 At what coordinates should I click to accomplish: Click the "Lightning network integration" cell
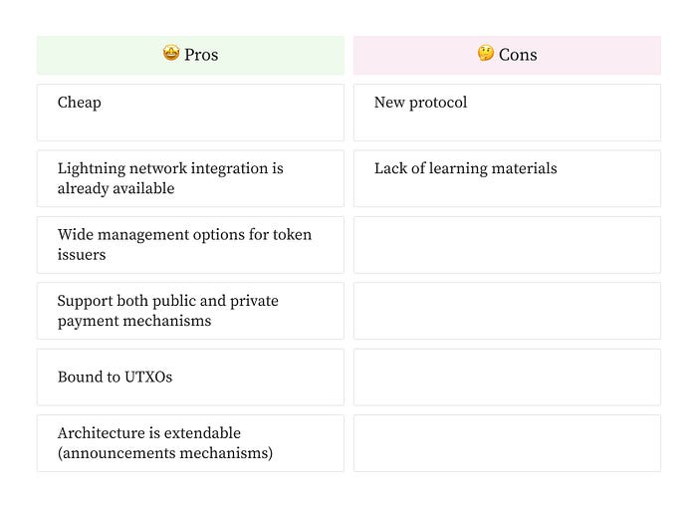[x=190, y=178]
